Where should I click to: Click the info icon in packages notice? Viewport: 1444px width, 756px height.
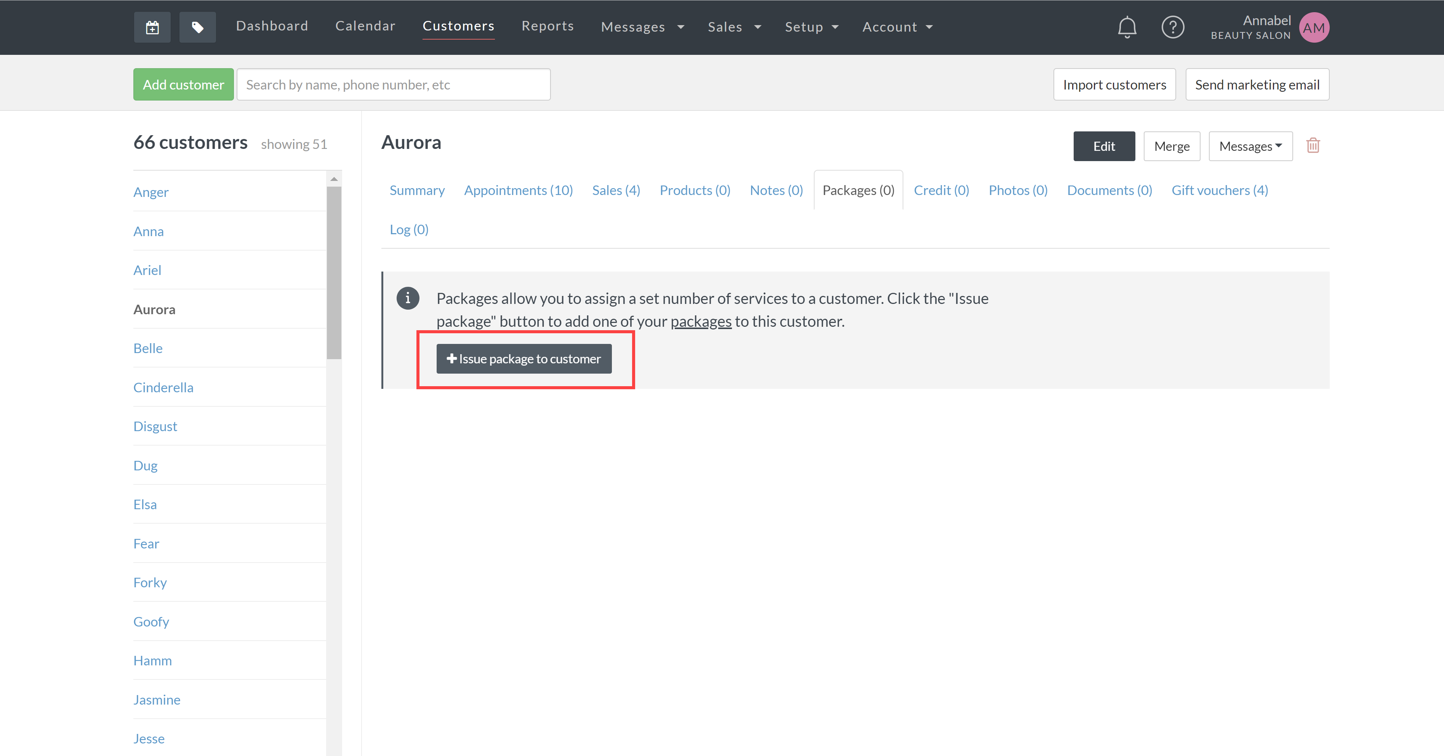pyautogui.click(x=408, y=298)
